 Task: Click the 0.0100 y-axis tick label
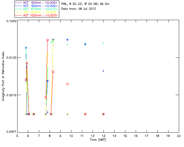[x=11, y=58]
